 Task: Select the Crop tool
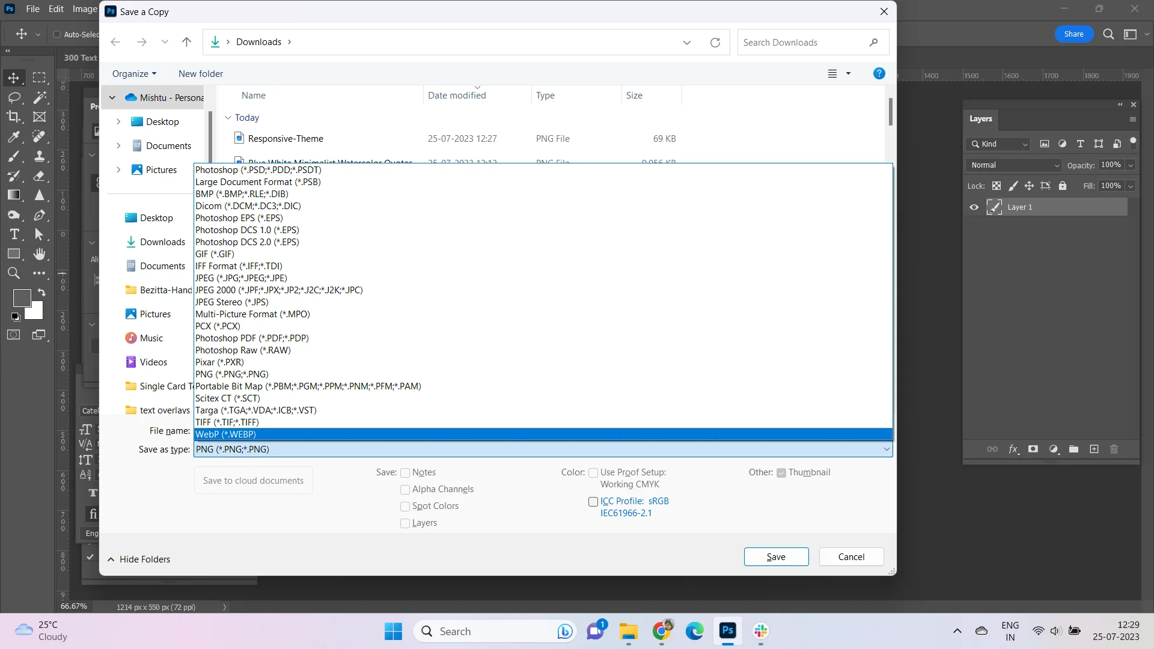pyautogui.click(x=13, y=117)
